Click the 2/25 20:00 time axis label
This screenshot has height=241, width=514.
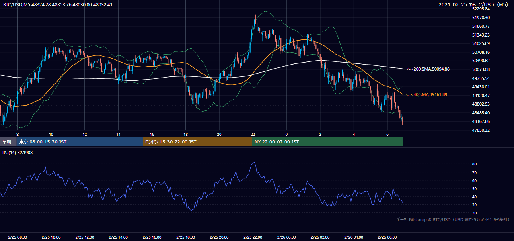[219, 237]
